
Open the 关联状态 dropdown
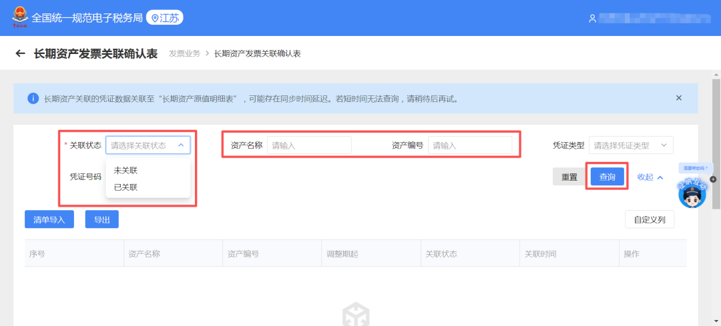[x=148, y=145]
